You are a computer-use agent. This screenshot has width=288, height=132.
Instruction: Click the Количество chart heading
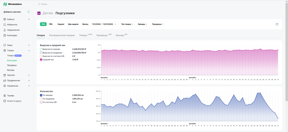tap(47, 91)
